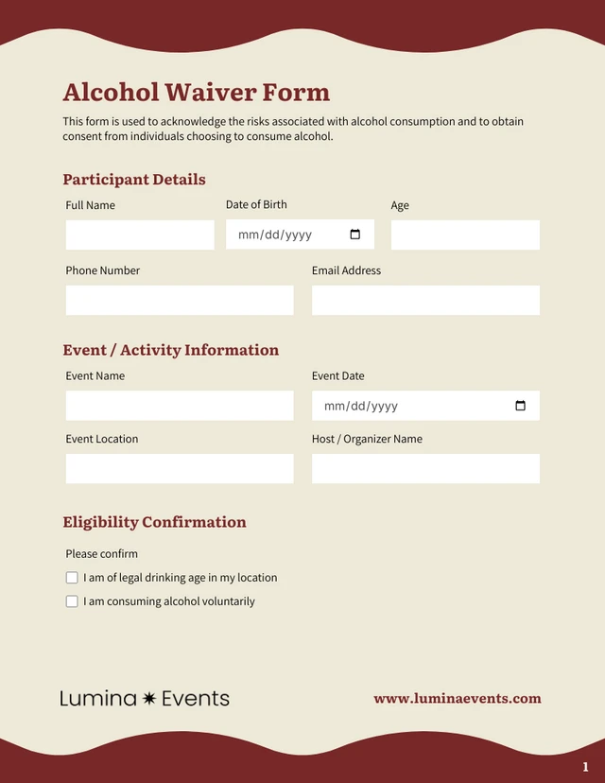
Task: Select the Event Name text box
Action: click(180, 406)
